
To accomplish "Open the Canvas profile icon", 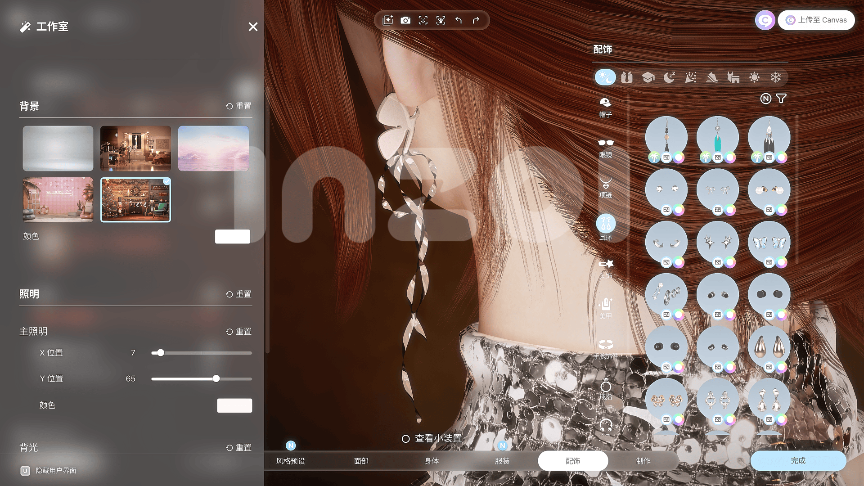I will click(x=765, y=20).
